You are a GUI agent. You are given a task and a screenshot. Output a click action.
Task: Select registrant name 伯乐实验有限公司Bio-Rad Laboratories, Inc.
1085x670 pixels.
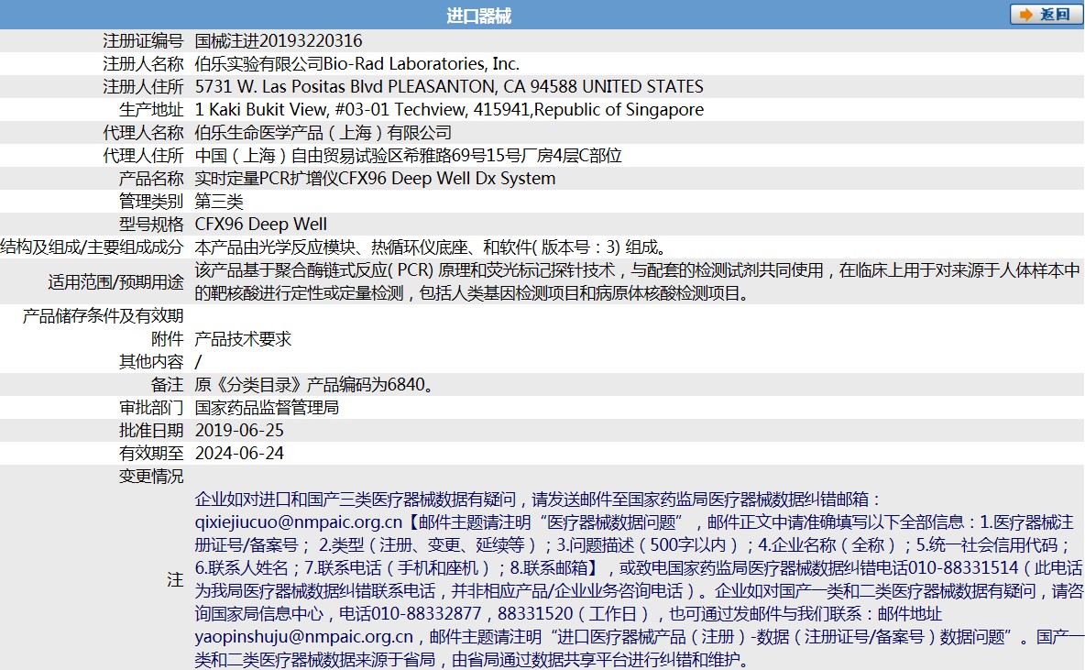357,63
